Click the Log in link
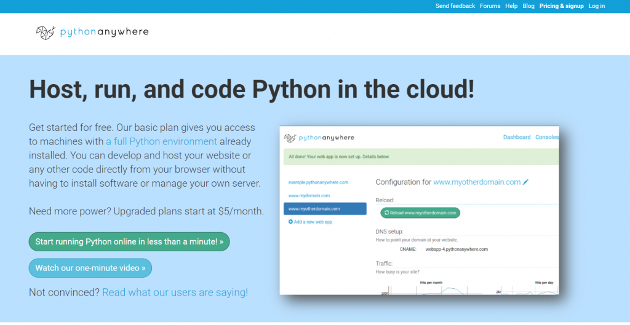 (x=597, y=6)
